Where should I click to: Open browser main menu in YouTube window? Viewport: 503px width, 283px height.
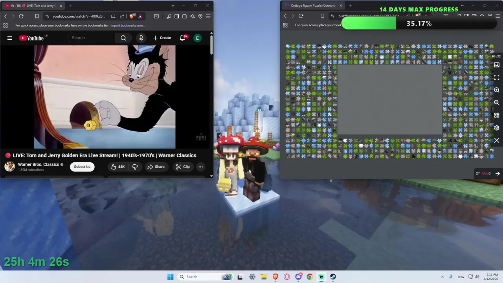click(208, 16)
